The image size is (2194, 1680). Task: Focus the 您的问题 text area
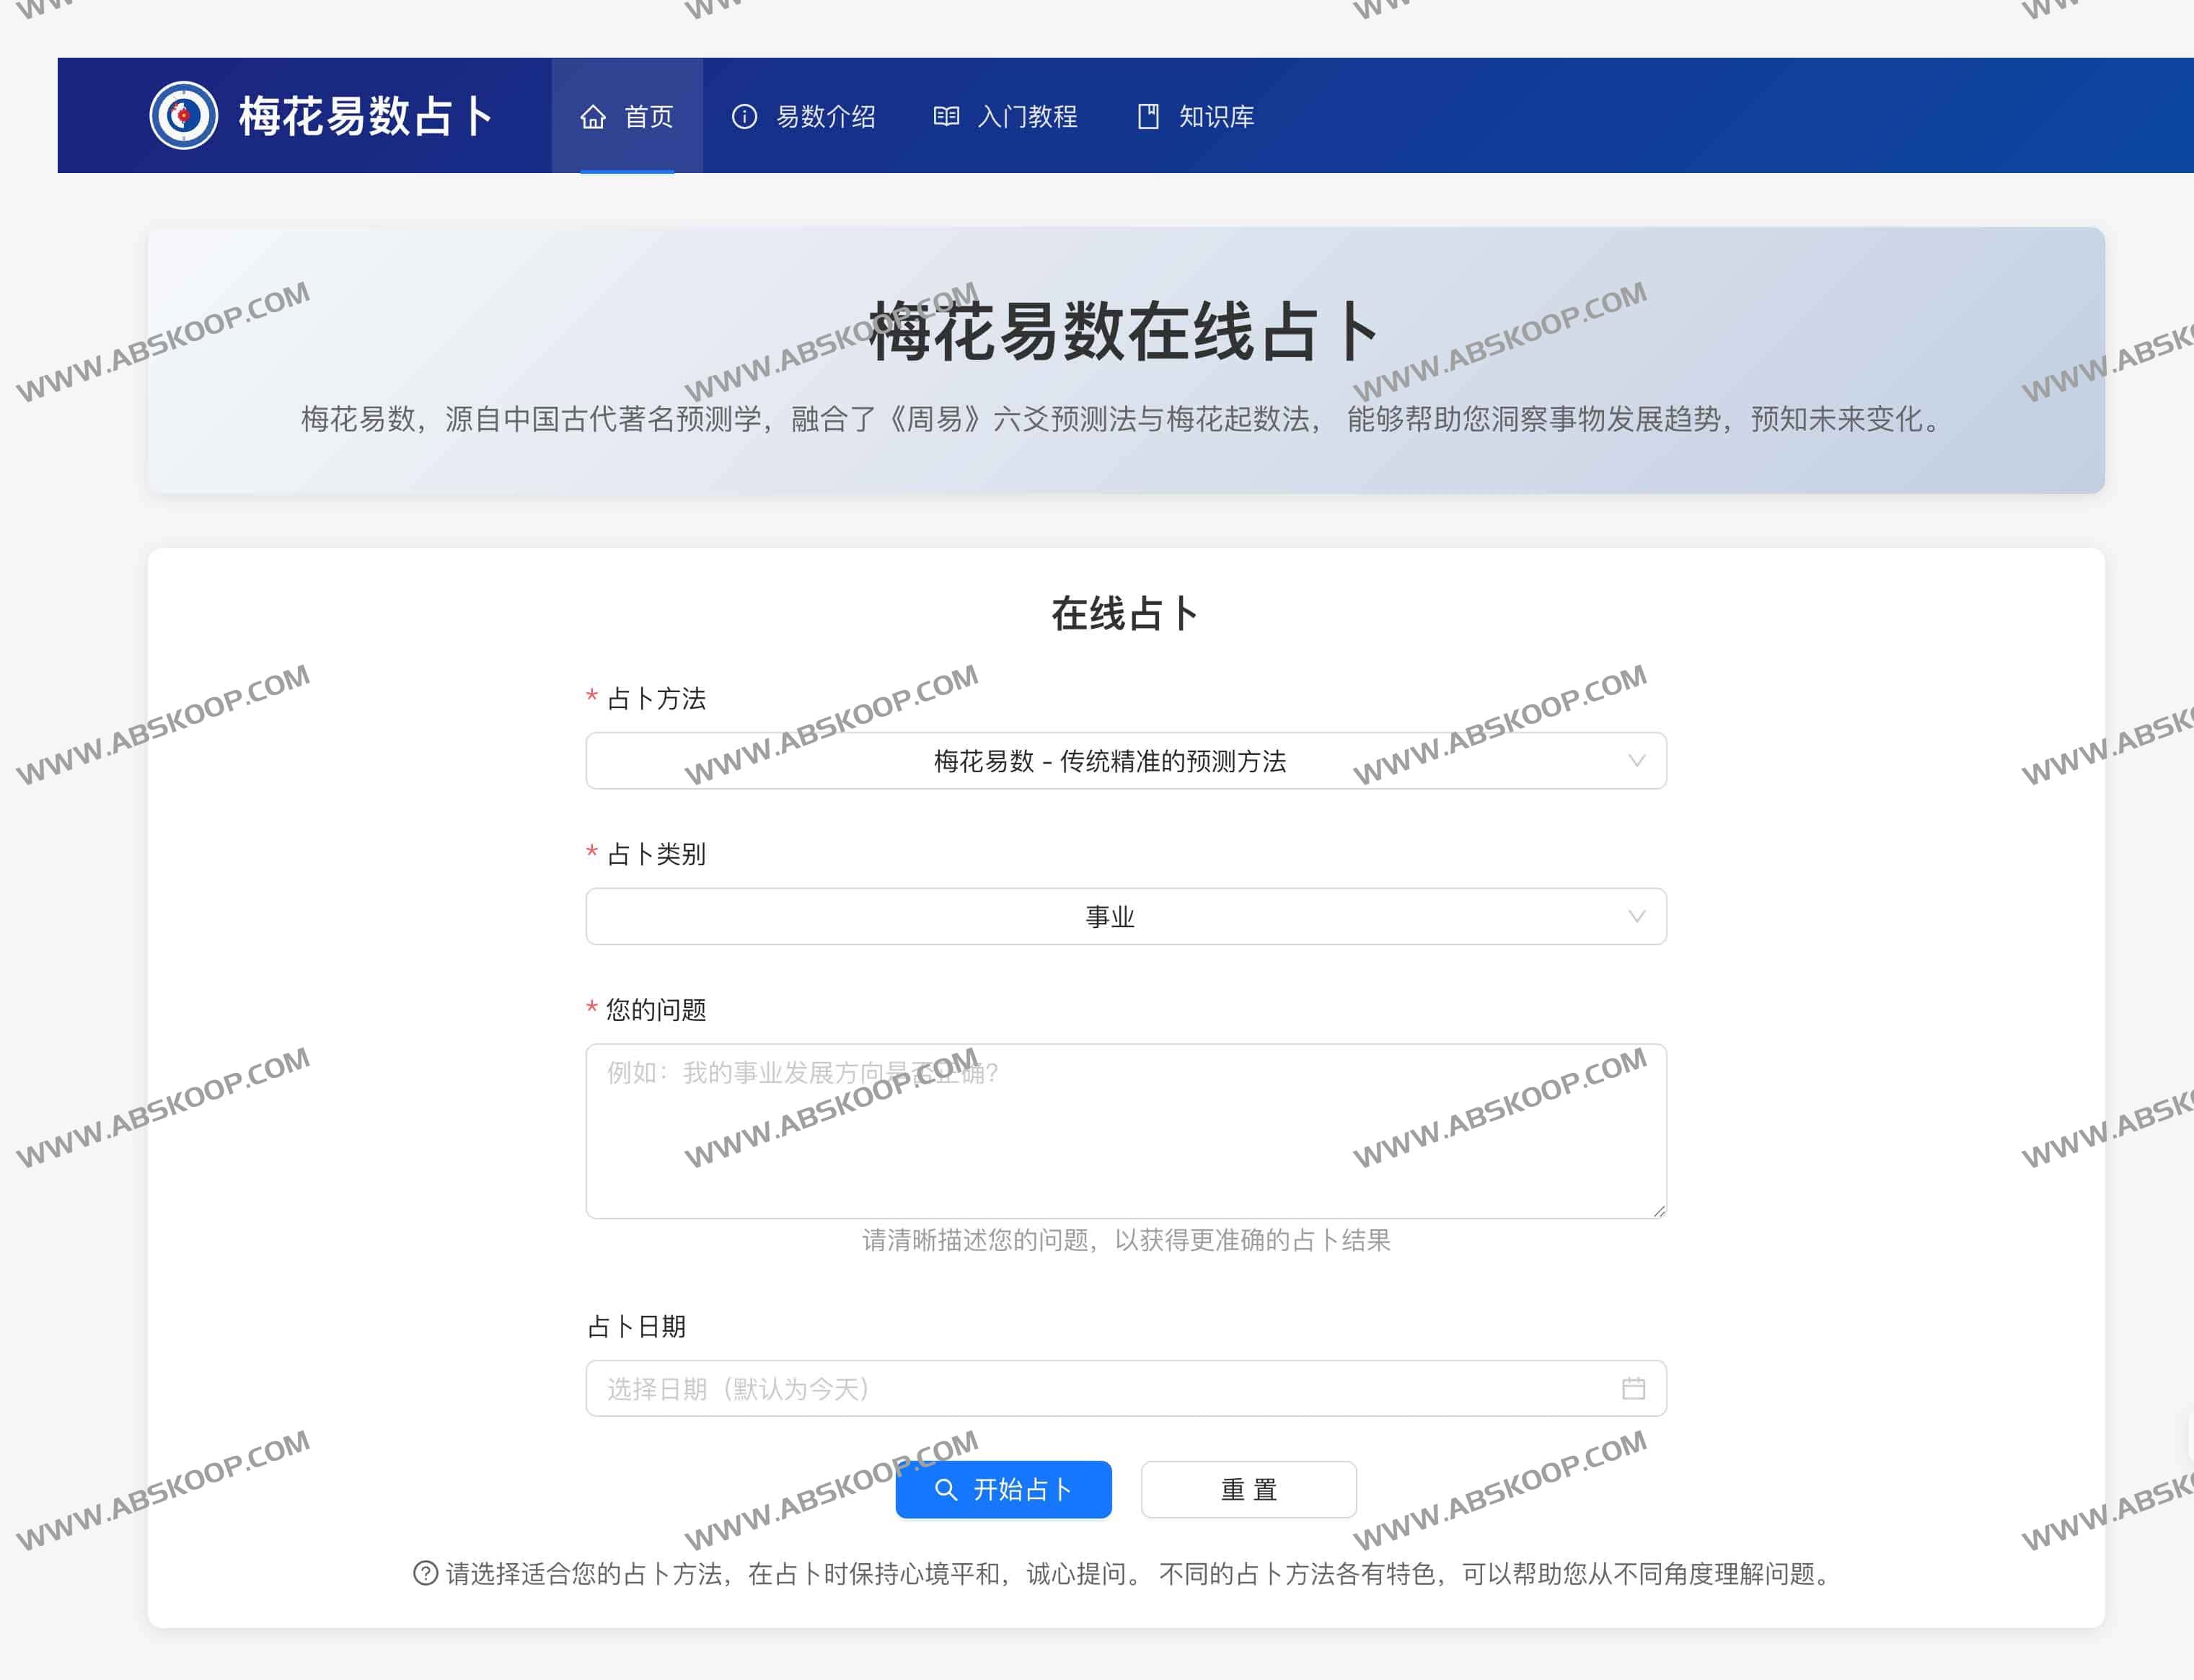[1125, 1130]
